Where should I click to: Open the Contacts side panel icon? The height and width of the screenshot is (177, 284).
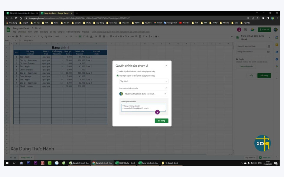coord(277,59)
